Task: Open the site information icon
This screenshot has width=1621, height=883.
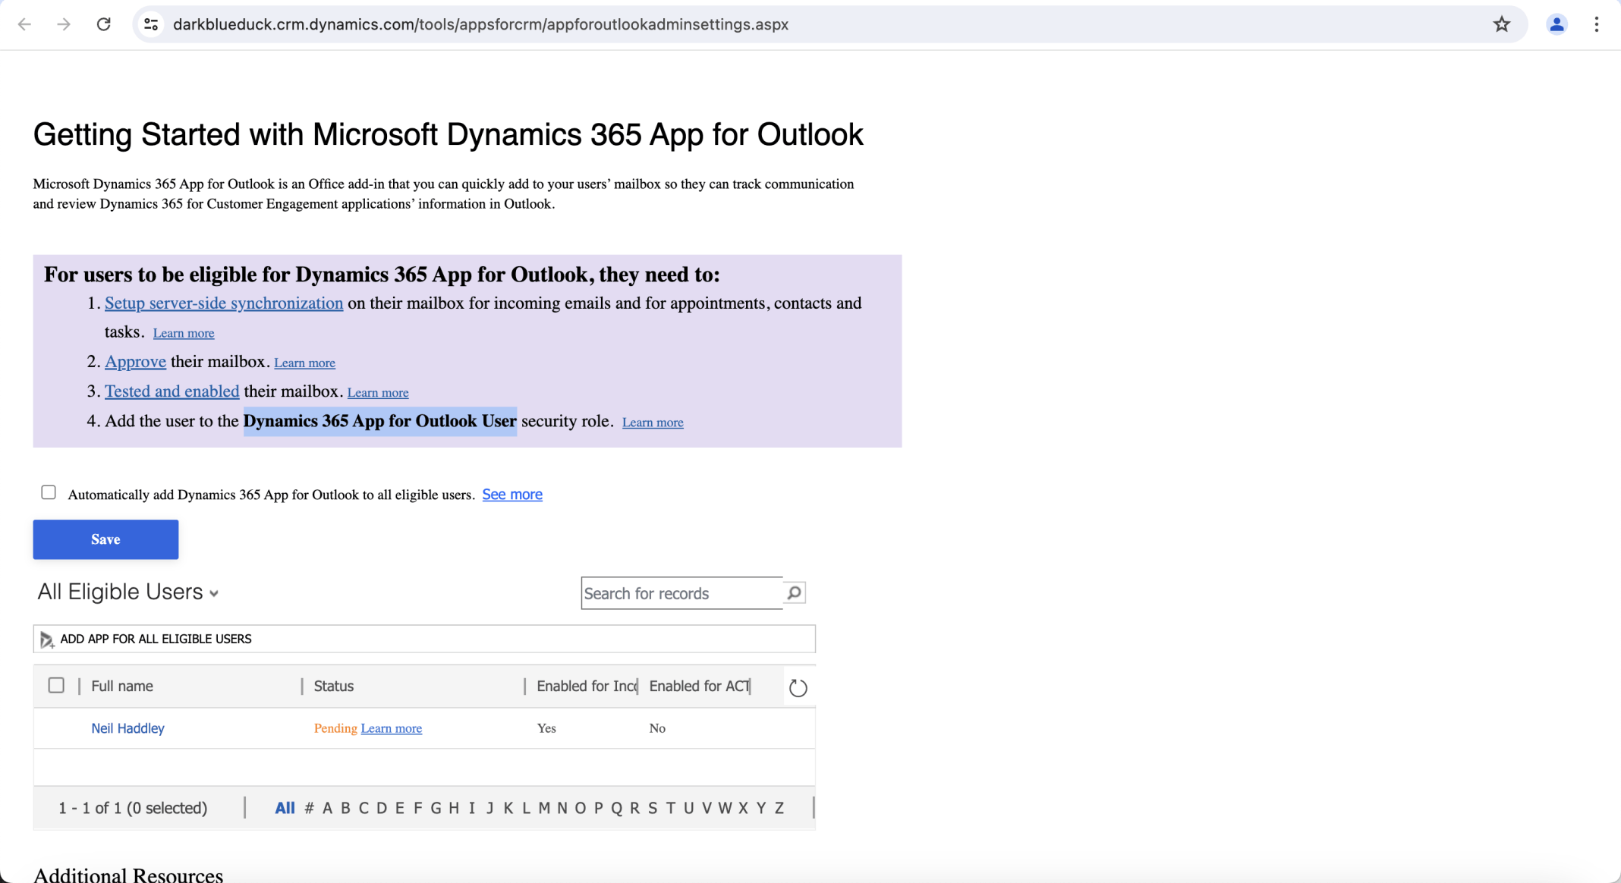Action: 151,24
